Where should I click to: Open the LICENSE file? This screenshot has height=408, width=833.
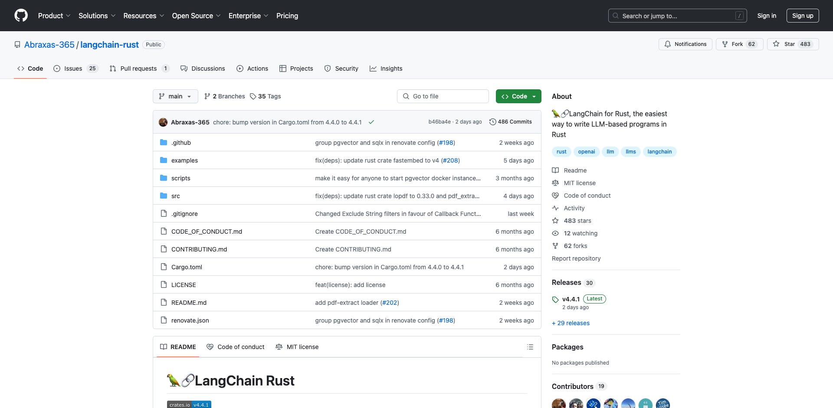pyautogui.click(x=184, y=285)
